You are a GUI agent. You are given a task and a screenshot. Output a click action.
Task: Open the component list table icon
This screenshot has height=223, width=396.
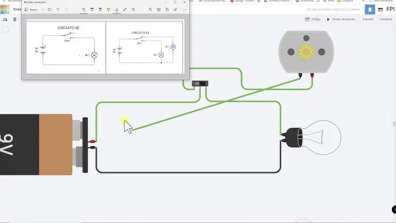[380, 10]
